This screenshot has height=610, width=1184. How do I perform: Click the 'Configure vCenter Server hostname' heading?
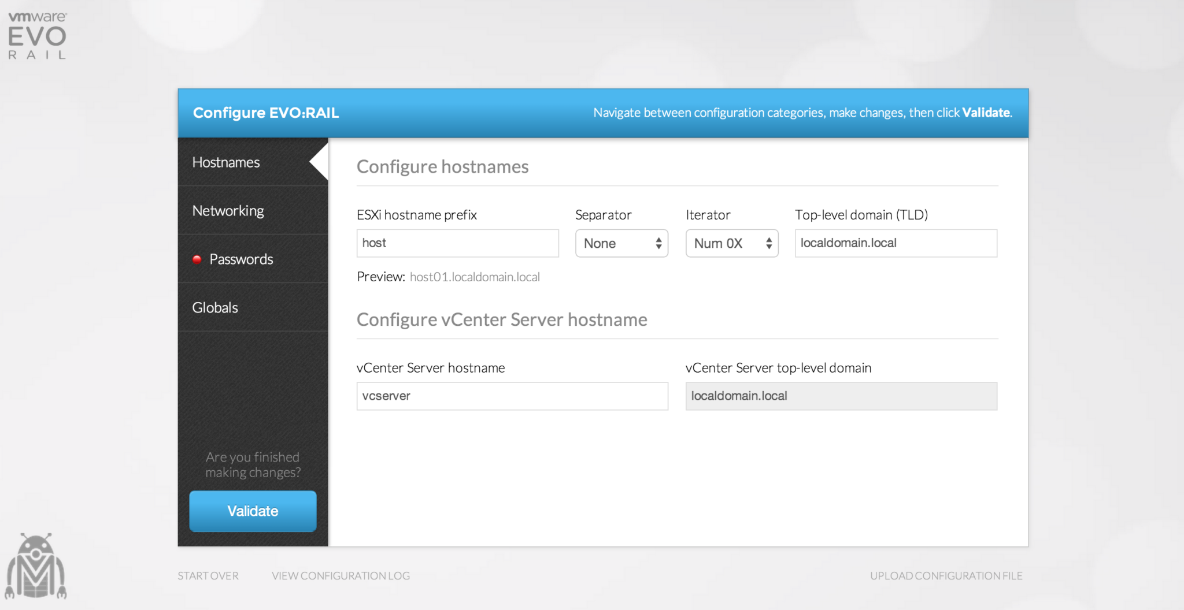point(502,319)
